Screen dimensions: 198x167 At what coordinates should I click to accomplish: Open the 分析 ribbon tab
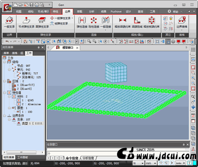(x=91, y=11)
